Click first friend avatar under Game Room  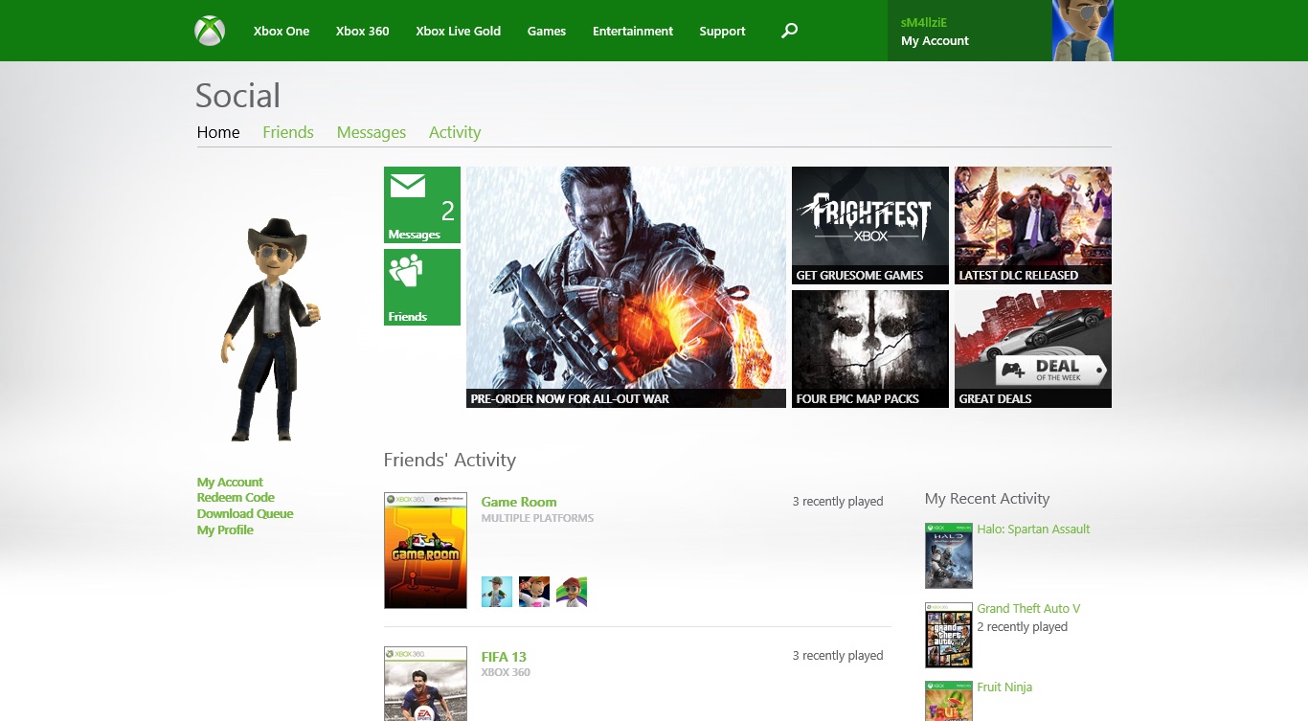point(497,592)
